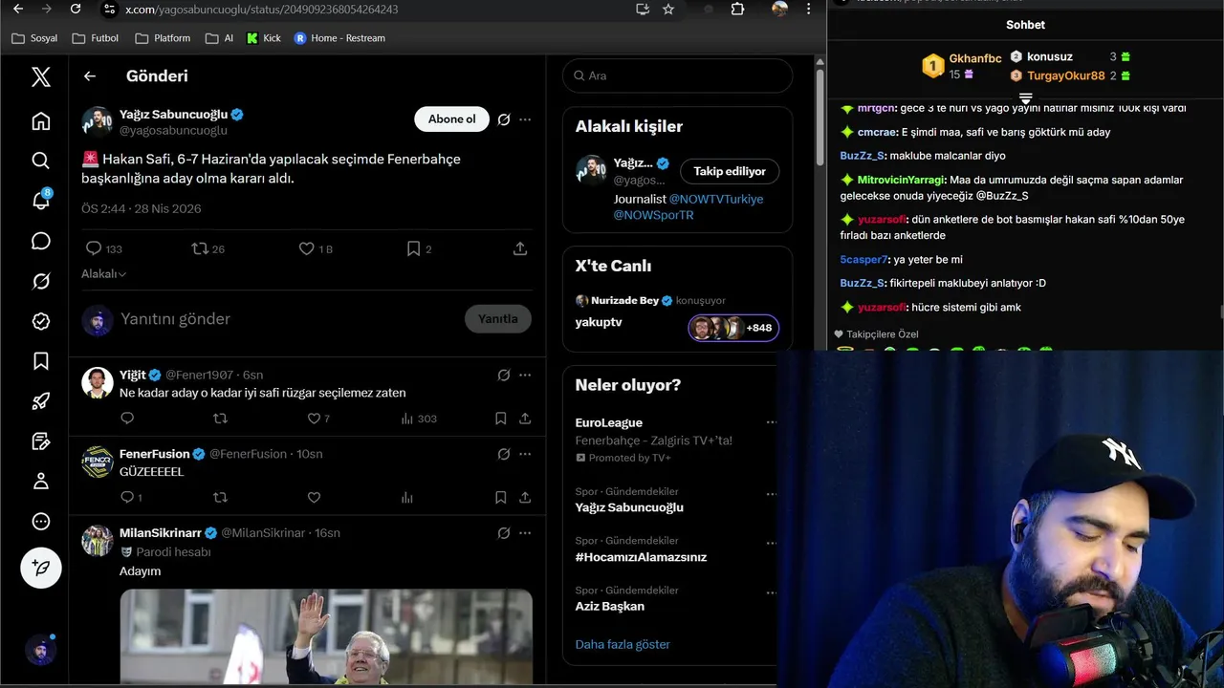Join the yakuptv live space listeners
This screenshot has width=1224, height=688.
[x=733, y=328]
